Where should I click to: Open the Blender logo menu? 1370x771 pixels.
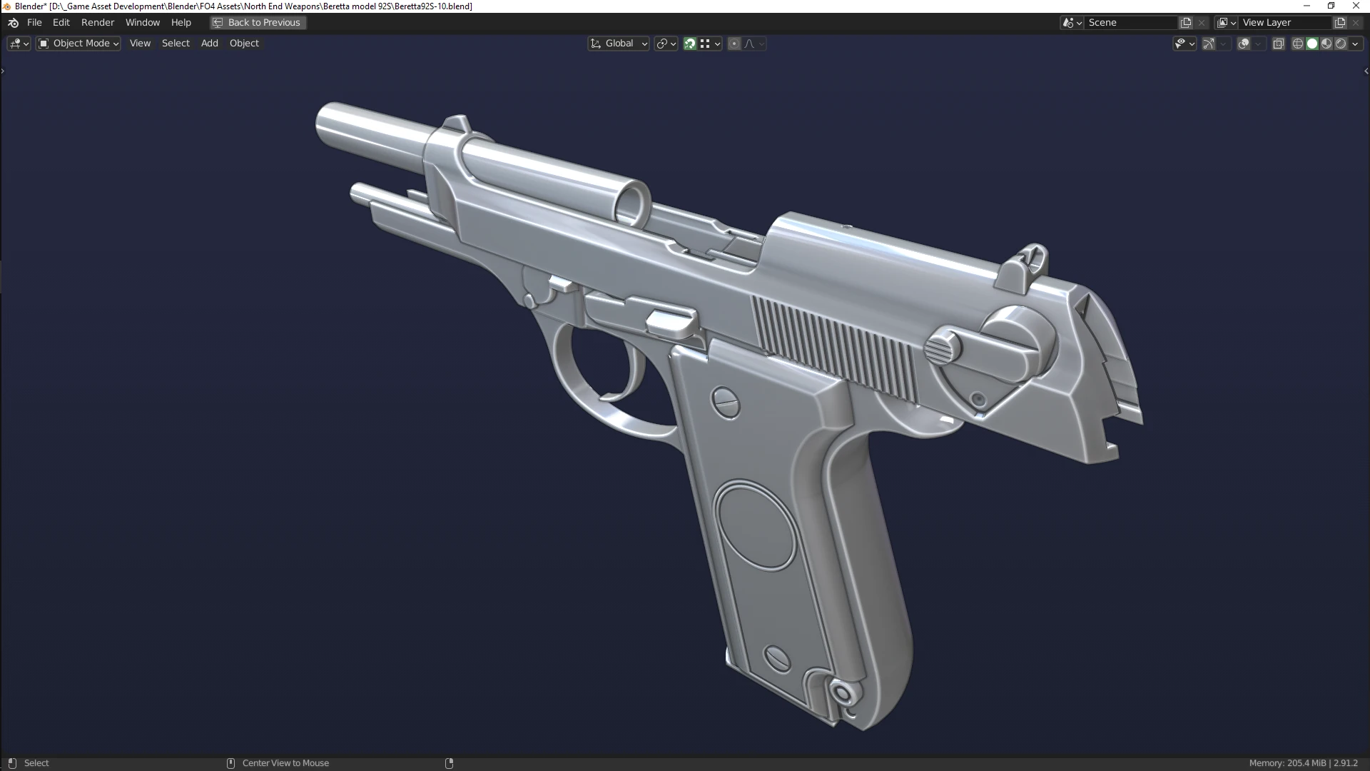(13, 23)
